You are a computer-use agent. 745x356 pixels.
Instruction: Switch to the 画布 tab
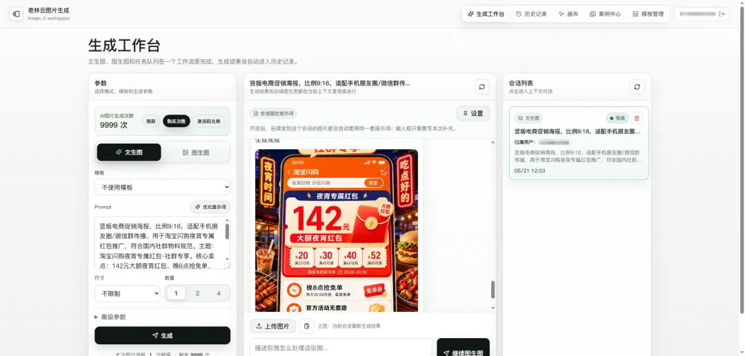568,14
